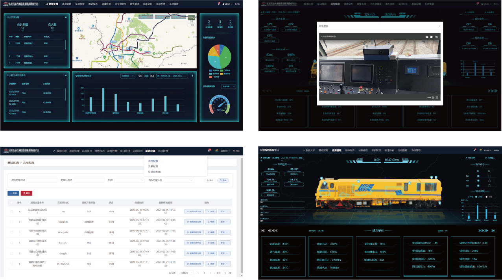Click the blue 新增 add button
This screenshot has height=280, width=502.
tap(13, 193)
